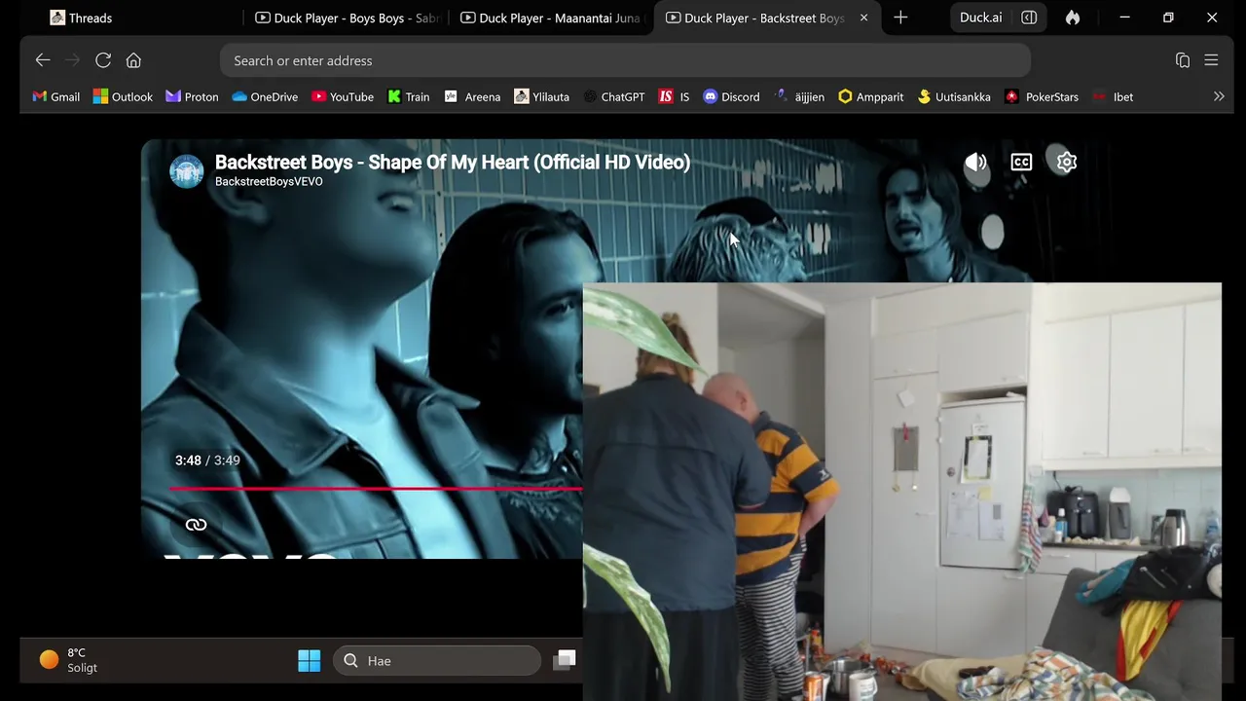Click the taskbar Hae search box

[x=437, y=661]
